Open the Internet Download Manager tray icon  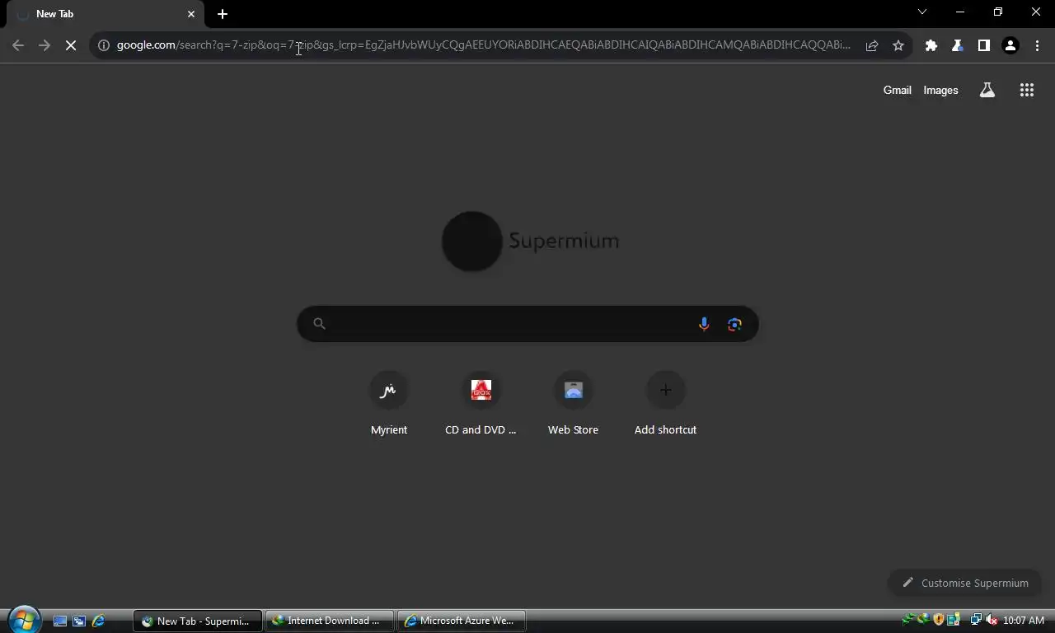point(923,620)
